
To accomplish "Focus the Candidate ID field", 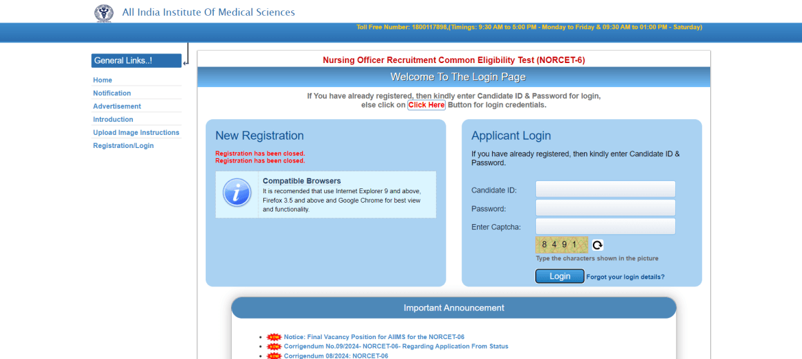I will point(605,190).
